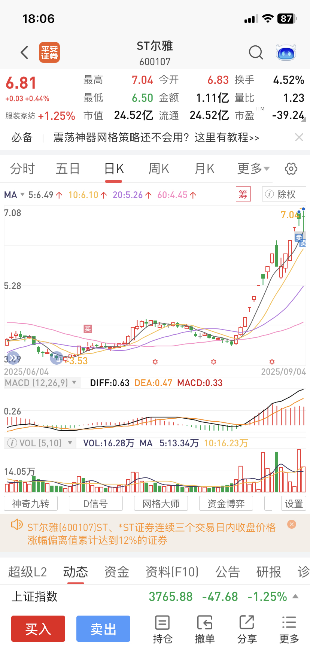310x671 pixels.
Task: Switch to 分时 chart tab
Action: (22, 169)
